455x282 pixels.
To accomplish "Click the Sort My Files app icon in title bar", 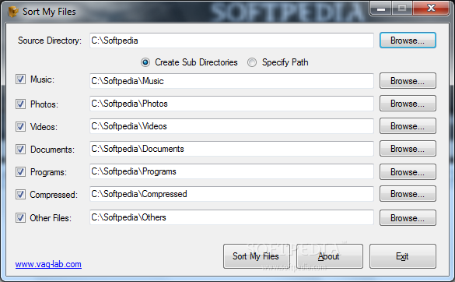I will click(x=12, y=12).
